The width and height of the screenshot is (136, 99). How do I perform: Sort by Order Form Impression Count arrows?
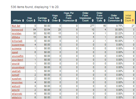[x=93, y=21]
